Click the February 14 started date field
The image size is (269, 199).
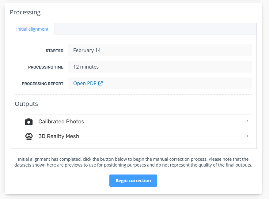tap(160, 50)
